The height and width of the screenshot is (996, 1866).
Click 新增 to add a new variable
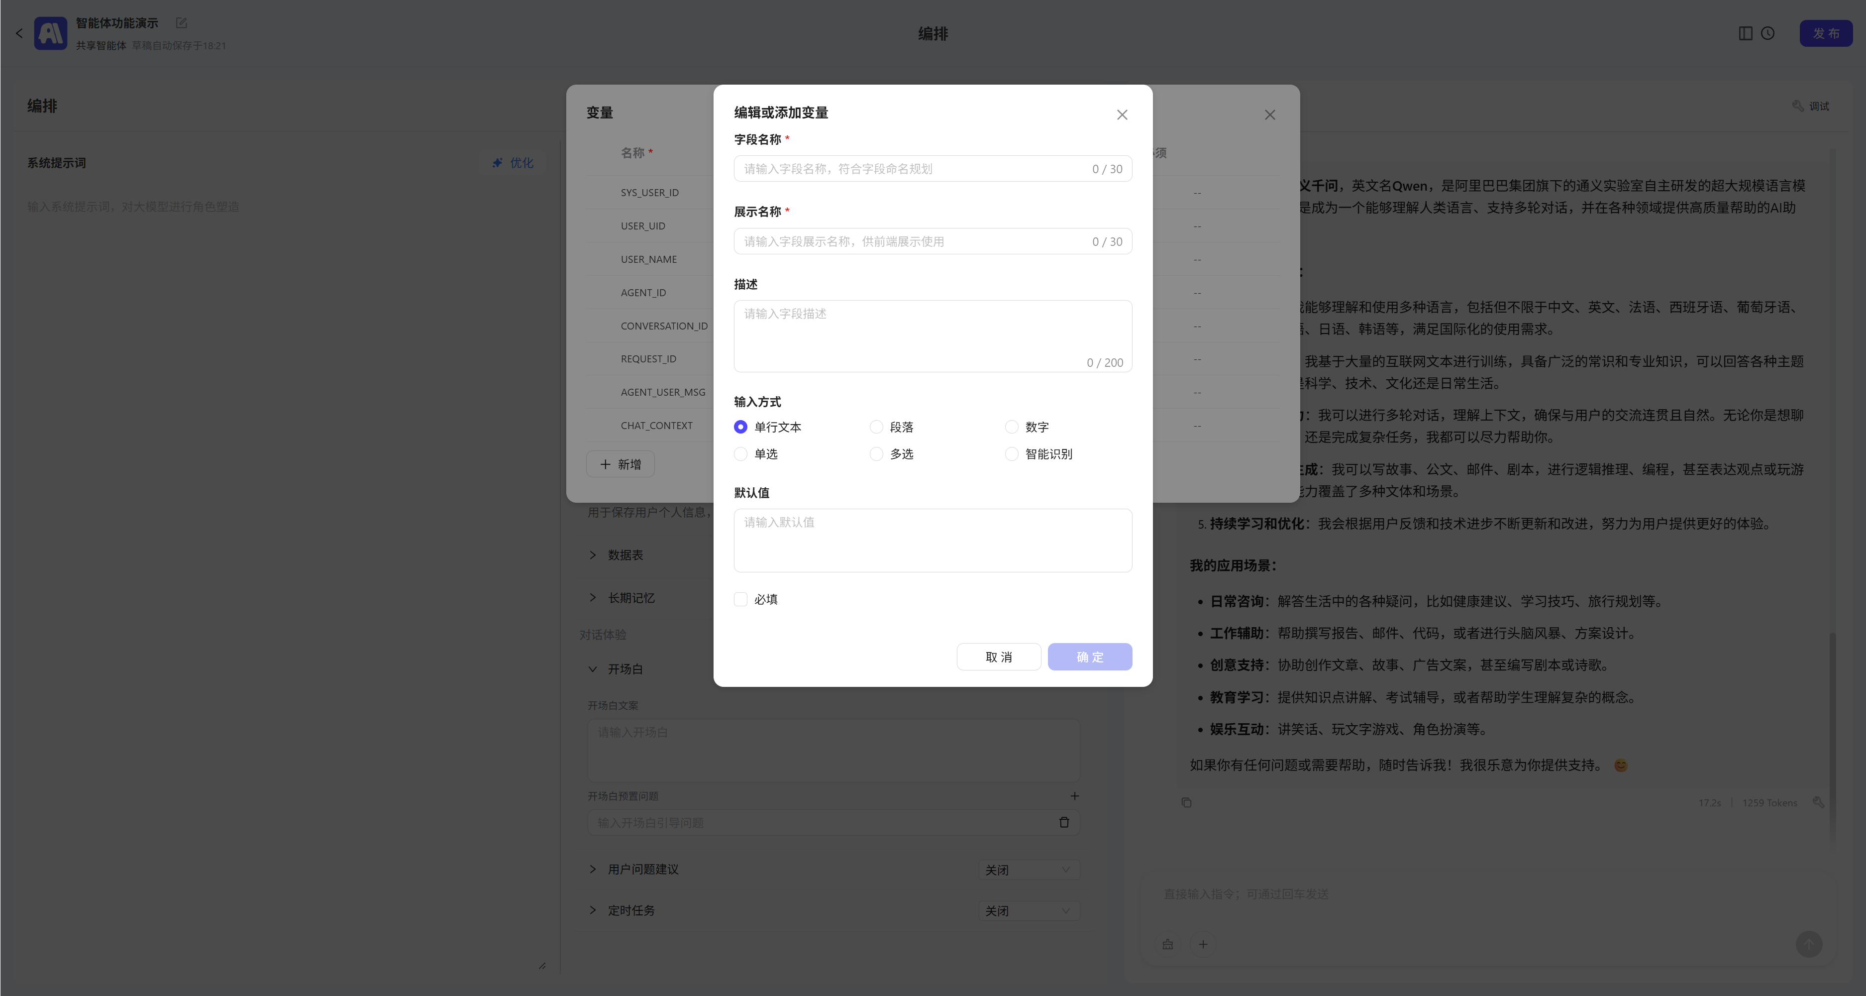[x=620, y=463]
